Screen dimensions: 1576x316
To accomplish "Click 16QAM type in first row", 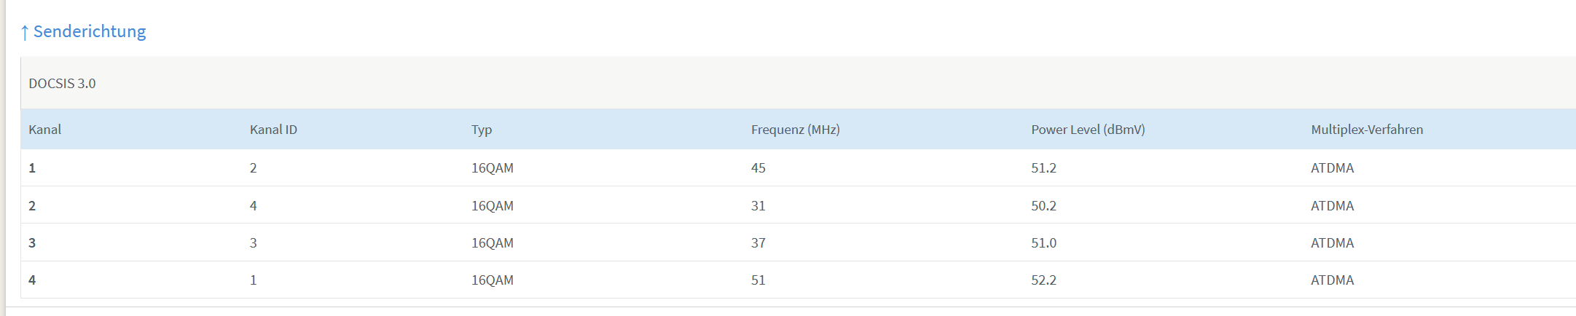I will (x=493, y=168).
